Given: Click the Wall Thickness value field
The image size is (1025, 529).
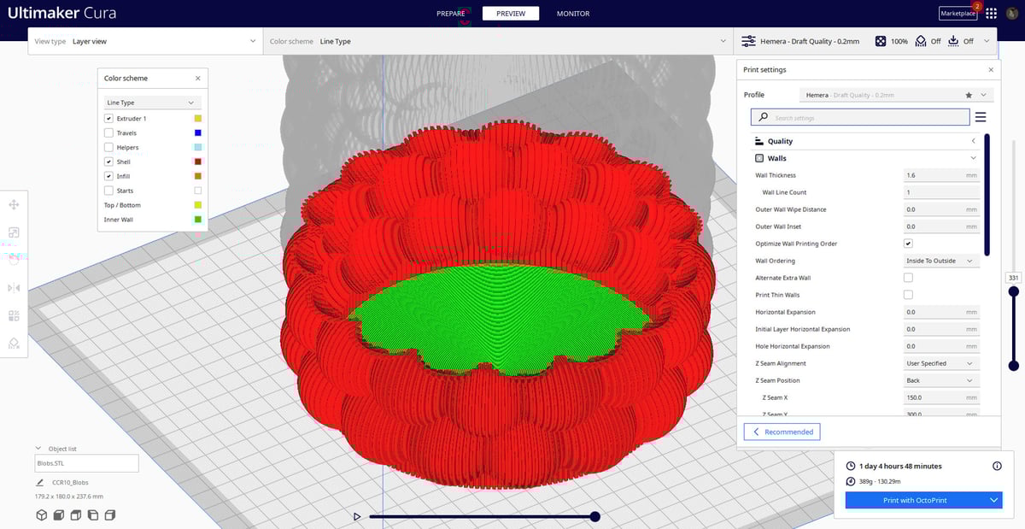Looking at the screenshot, I should 941,175.
